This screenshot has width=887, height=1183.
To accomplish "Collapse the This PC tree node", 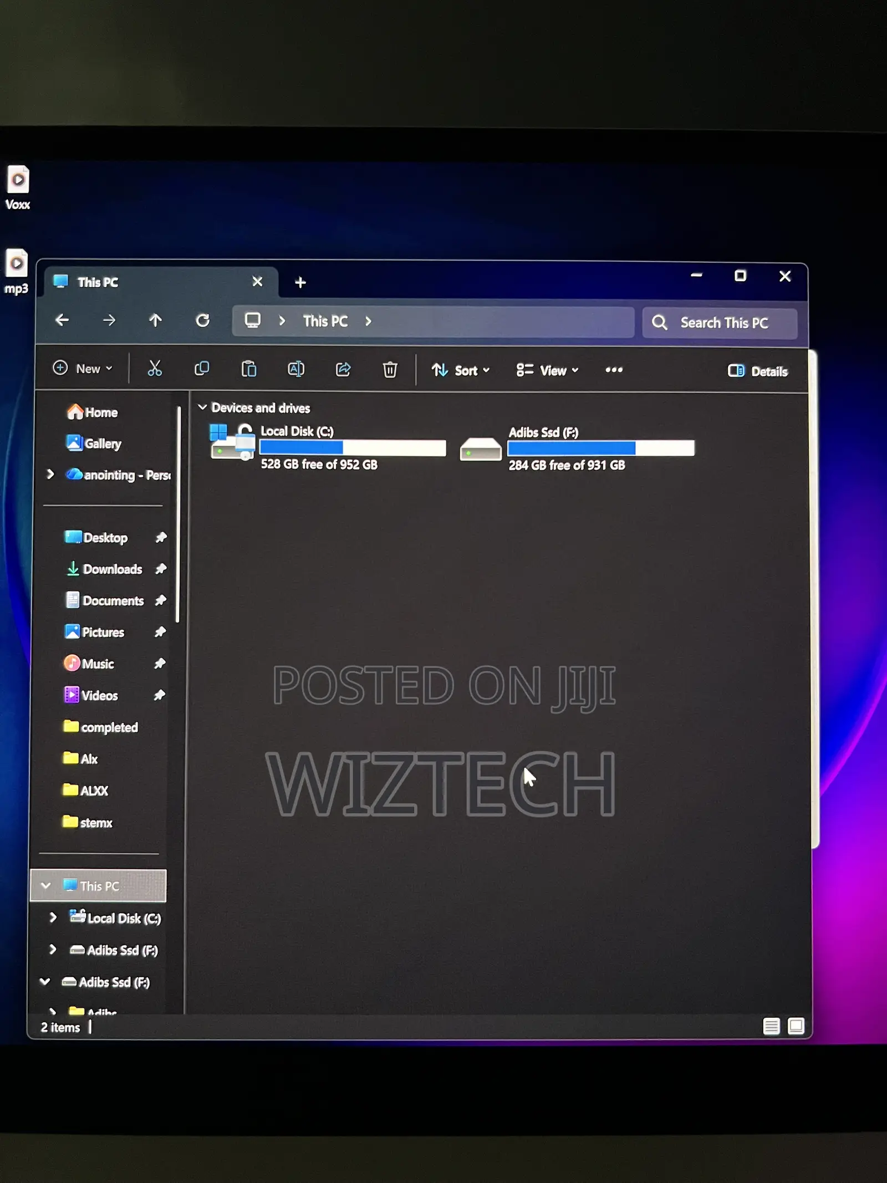I will coord(46,885).
